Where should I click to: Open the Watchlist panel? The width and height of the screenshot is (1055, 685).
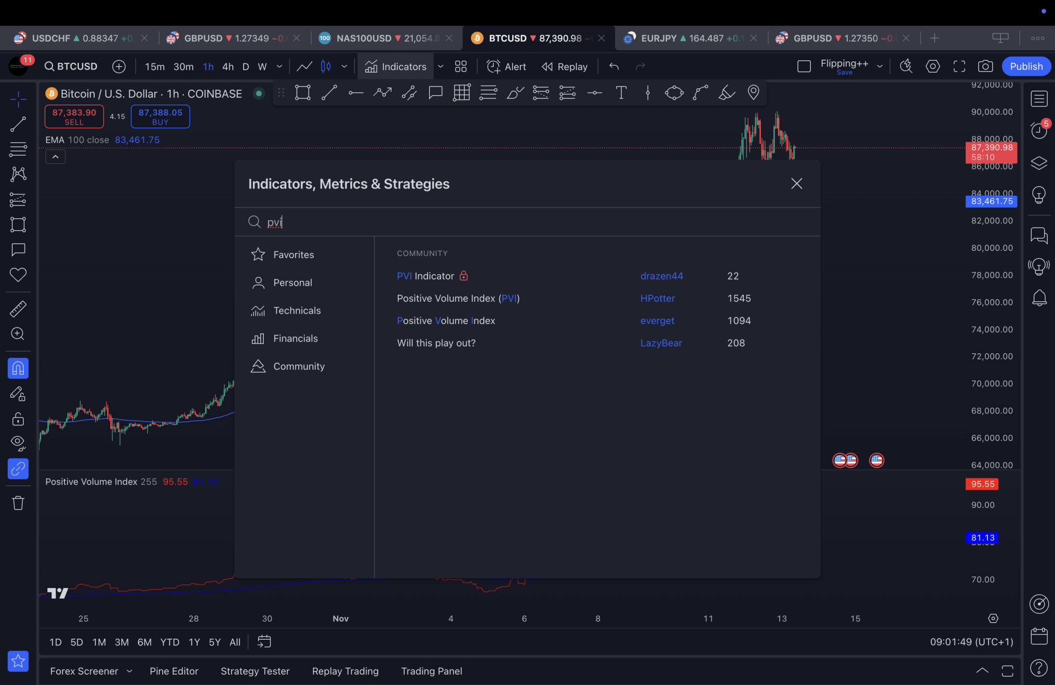(x=1039, y=98)
